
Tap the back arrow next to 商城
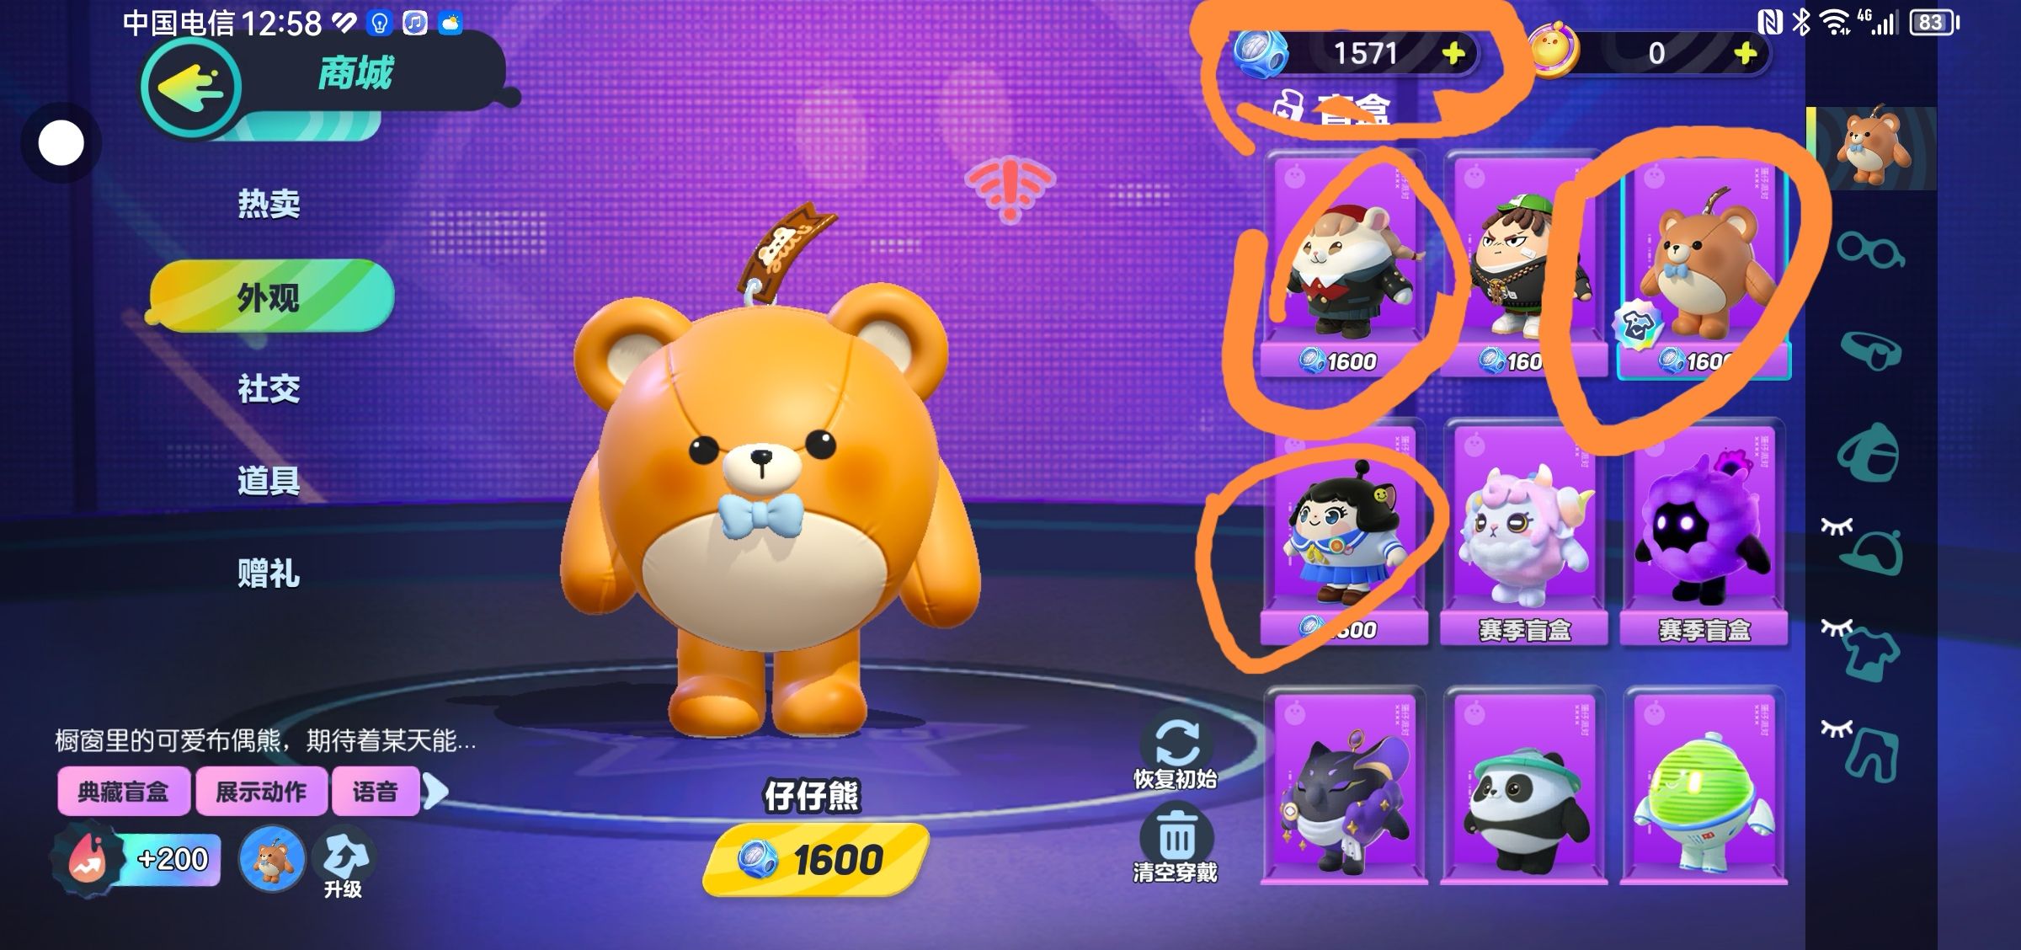click(191, 87)
